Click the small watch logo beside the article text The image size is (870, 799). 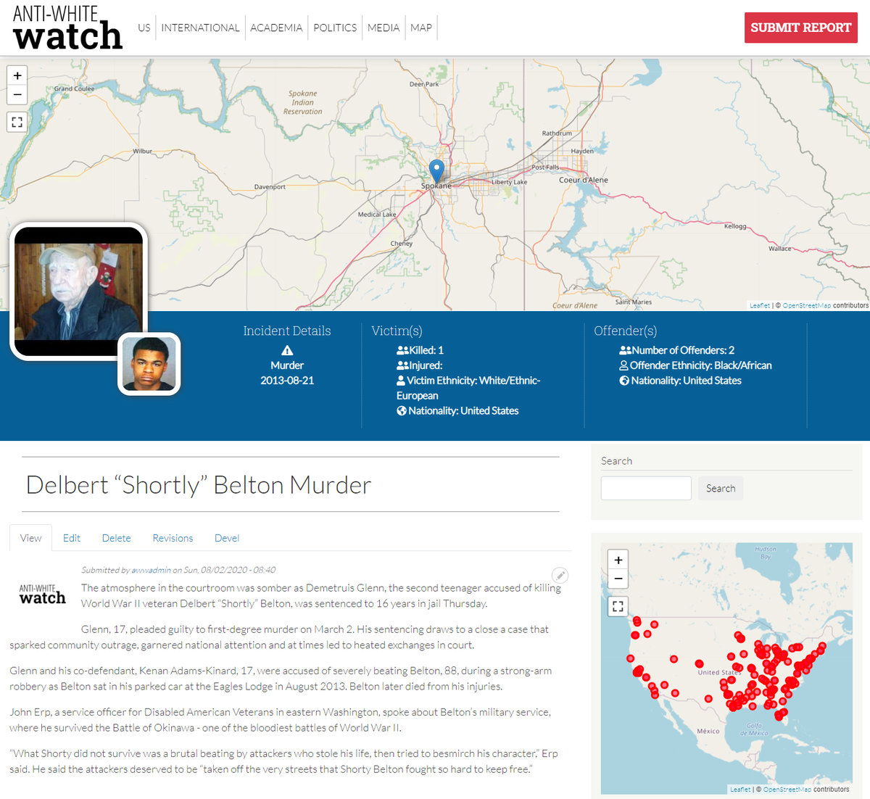pyautogui.click(x=43, y=595)
